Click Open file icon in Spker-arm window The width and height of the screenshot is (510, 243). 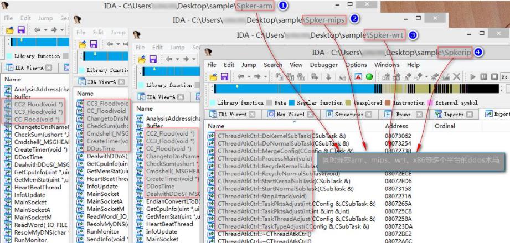pos(10,30)
